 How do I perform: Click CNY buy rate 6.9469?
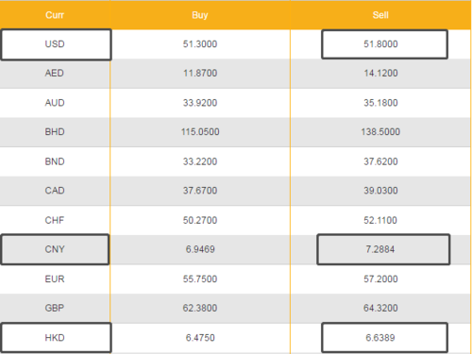[200, 249]
